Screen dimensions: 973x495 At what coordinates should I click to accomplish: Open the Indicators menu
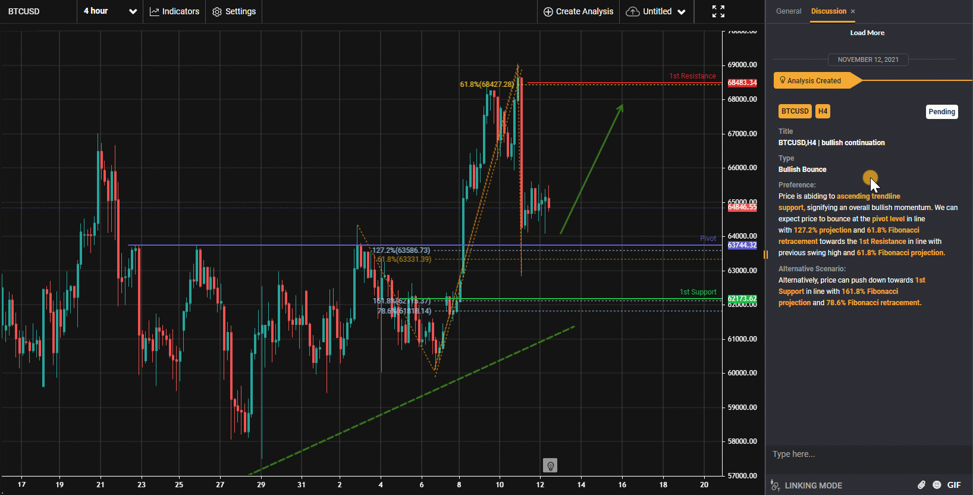coord(174,11)
